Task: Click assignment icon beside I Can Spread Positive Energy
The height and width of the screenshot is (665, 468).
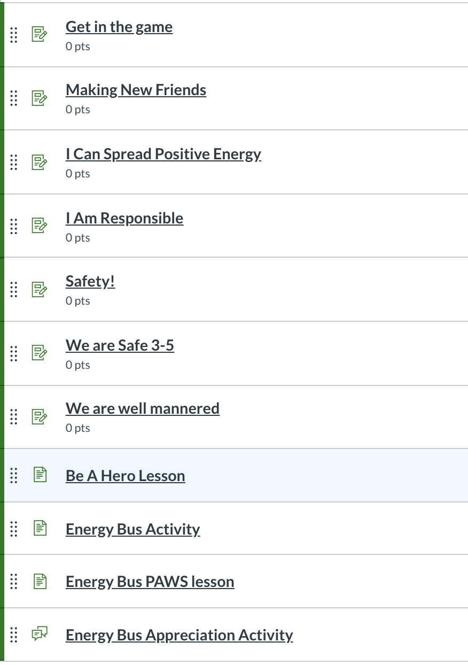Action: tap(40, 162)
